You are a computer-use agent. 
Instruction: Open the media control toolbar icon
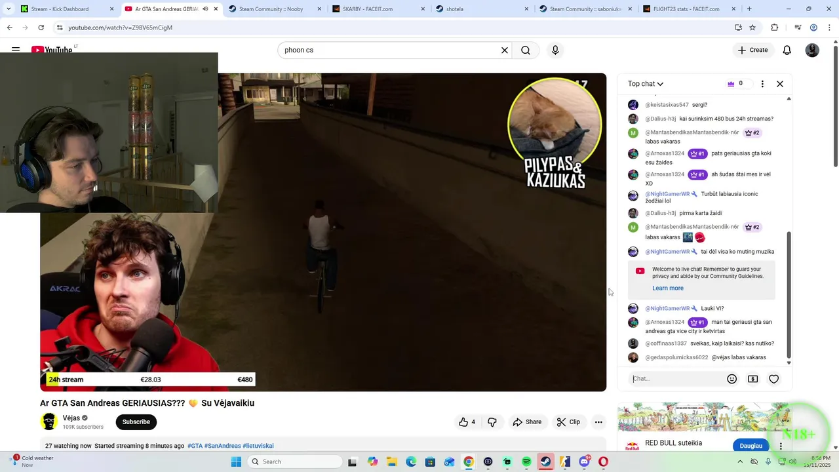[x=798, y=28]
